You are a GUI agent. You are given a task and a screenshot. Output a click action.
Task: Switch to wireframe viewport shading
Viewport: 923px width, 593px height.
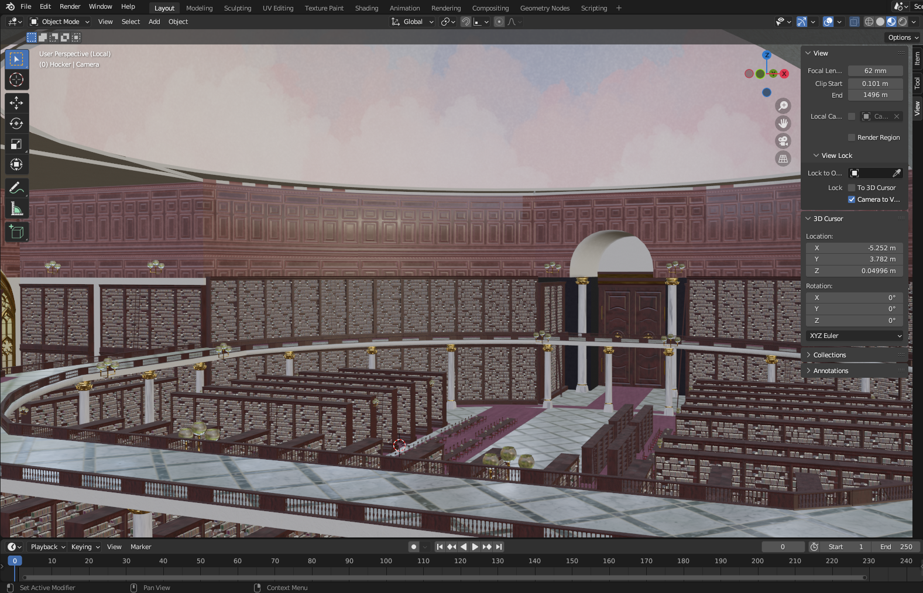(x=869, y=22)
